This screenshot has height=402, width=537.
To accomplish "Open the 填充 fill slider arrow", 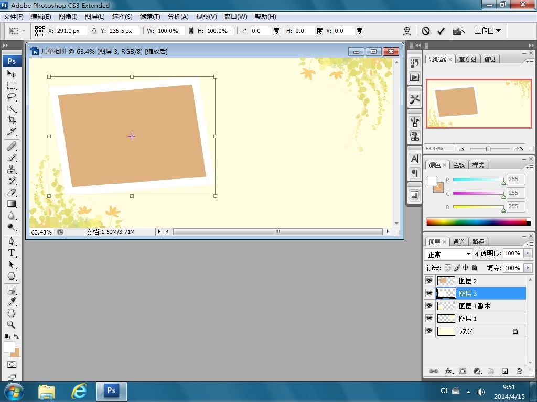I will pos(528,268).
